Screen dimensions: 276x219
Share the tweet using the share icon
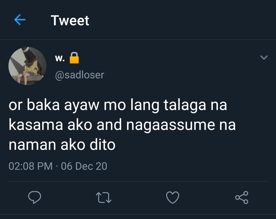click(242, 197)
